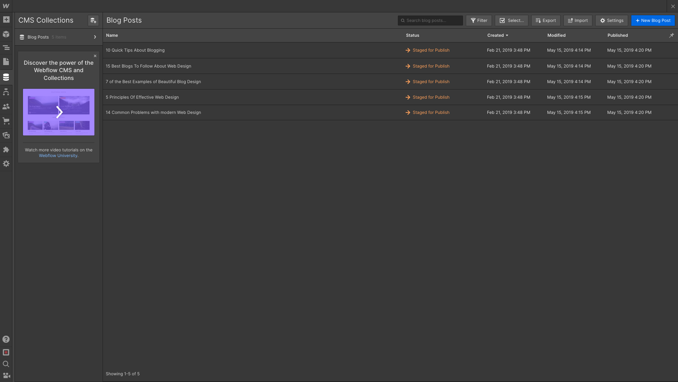678x382 pixels.
Task: Open the Add Elements panel icon
Action: [x=6, y=20]
